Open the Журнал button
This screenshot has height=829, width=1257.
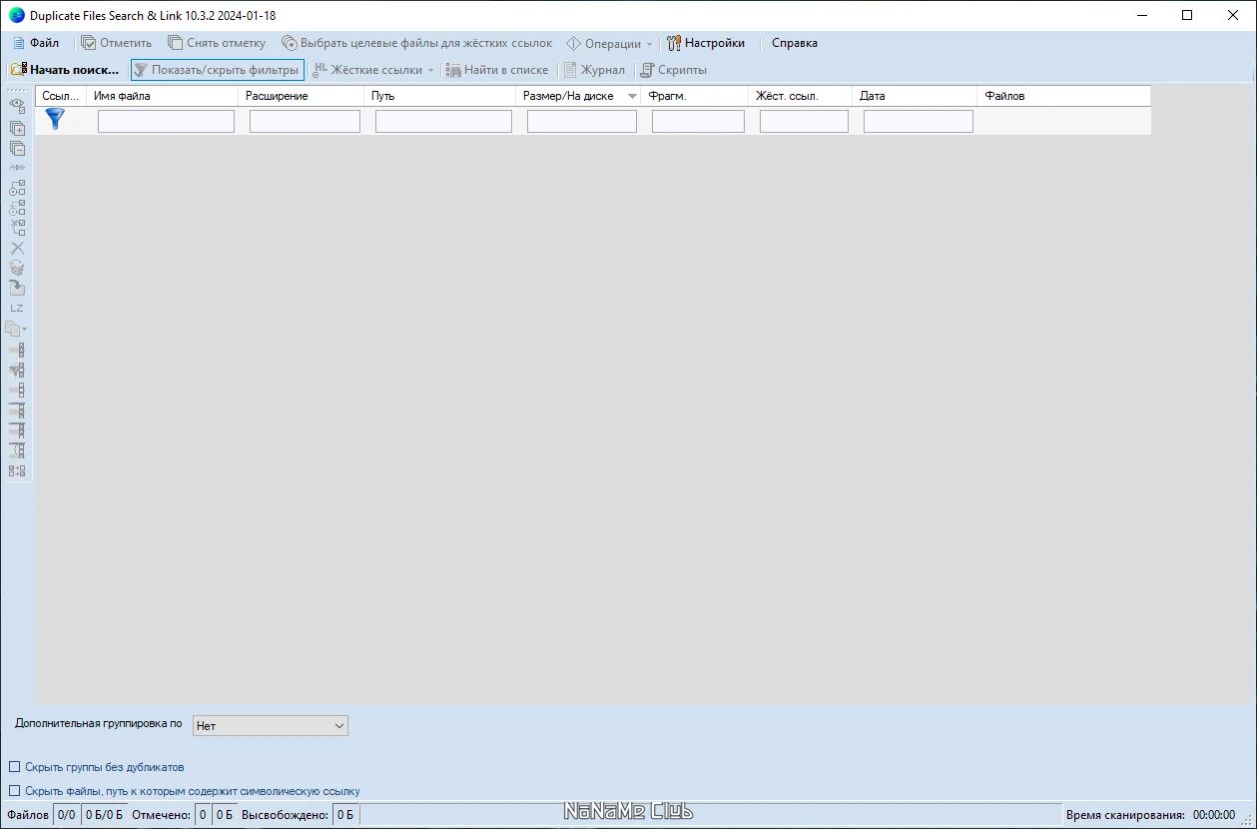[595, 70]
